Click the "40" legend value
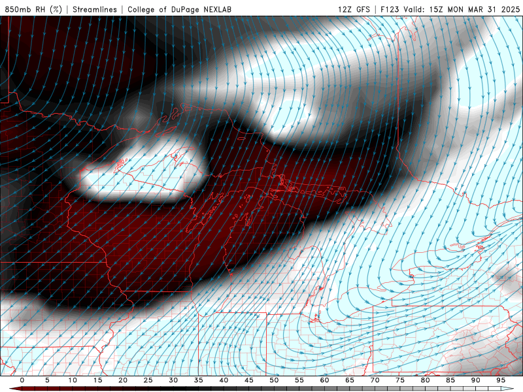Screen dimensions: 523x392 click(x=224, y=380)
